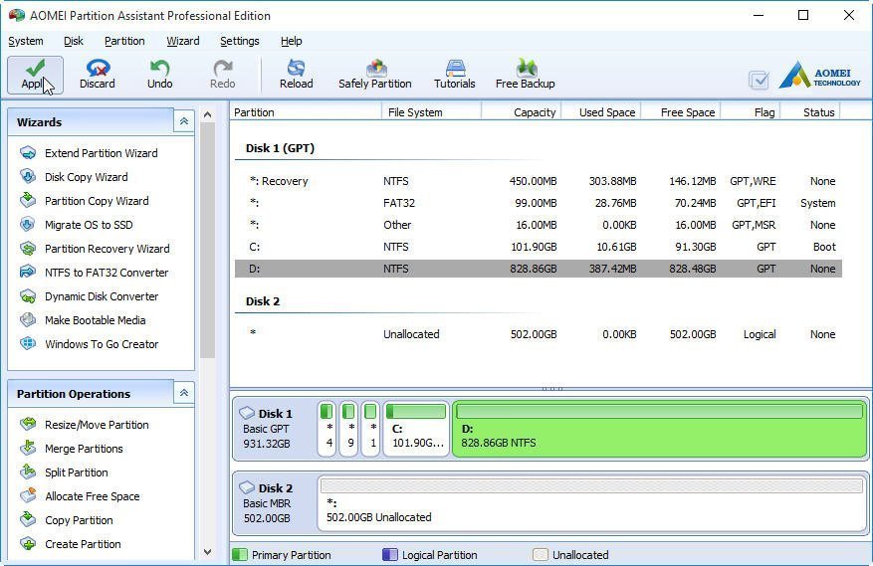Click the Disk 2 group header in list
Screen dimensions: 873x566
coord(263,301)
